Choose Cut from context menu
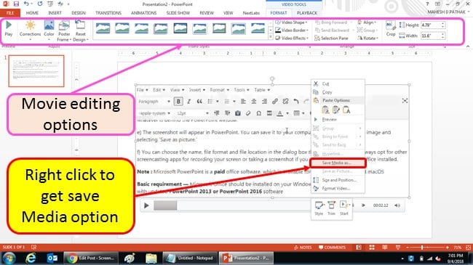Screen dimensions: 473x265 click(338, 83)
